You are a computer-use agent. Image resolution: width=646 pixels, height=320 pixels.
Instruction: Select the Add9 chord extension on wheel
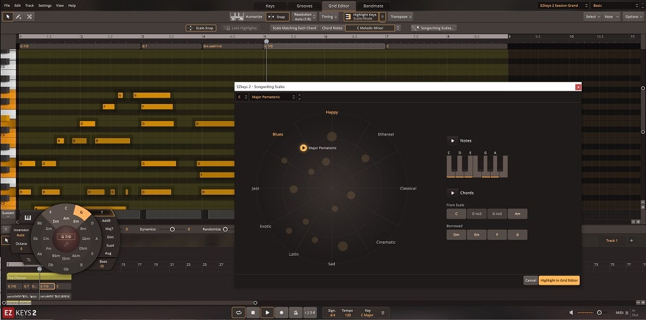[106, 221]
